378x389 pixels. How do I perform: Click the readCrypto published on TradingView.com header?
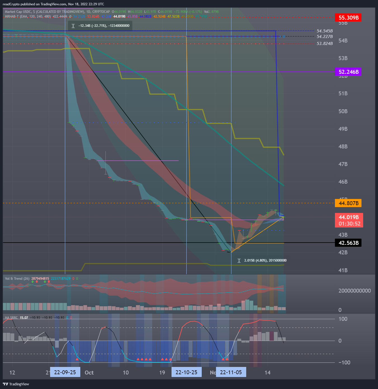point(53,4)
